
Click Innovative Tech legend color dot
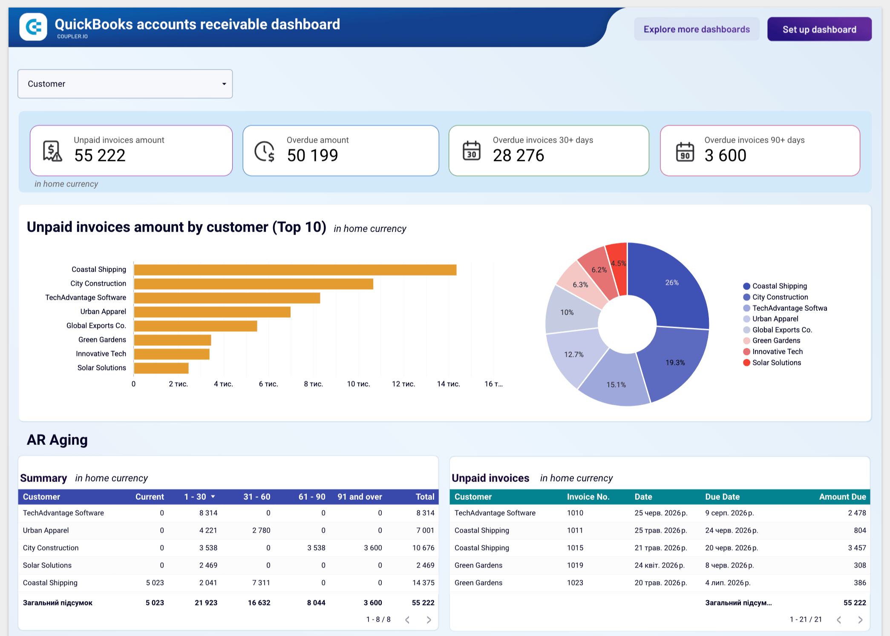click(746, 352)
